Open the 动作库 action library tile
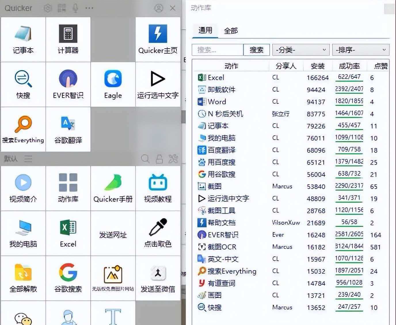The image size is (396, 325). coord(68,188)
